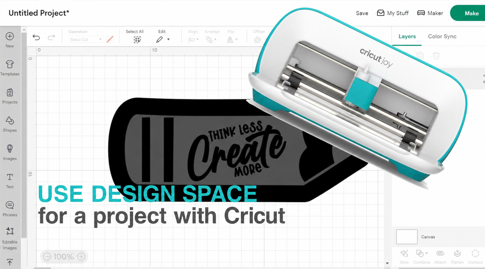Click the canvas scroll down arrow
This screenshot has height=269, width=485.
[x=387, y=263]
